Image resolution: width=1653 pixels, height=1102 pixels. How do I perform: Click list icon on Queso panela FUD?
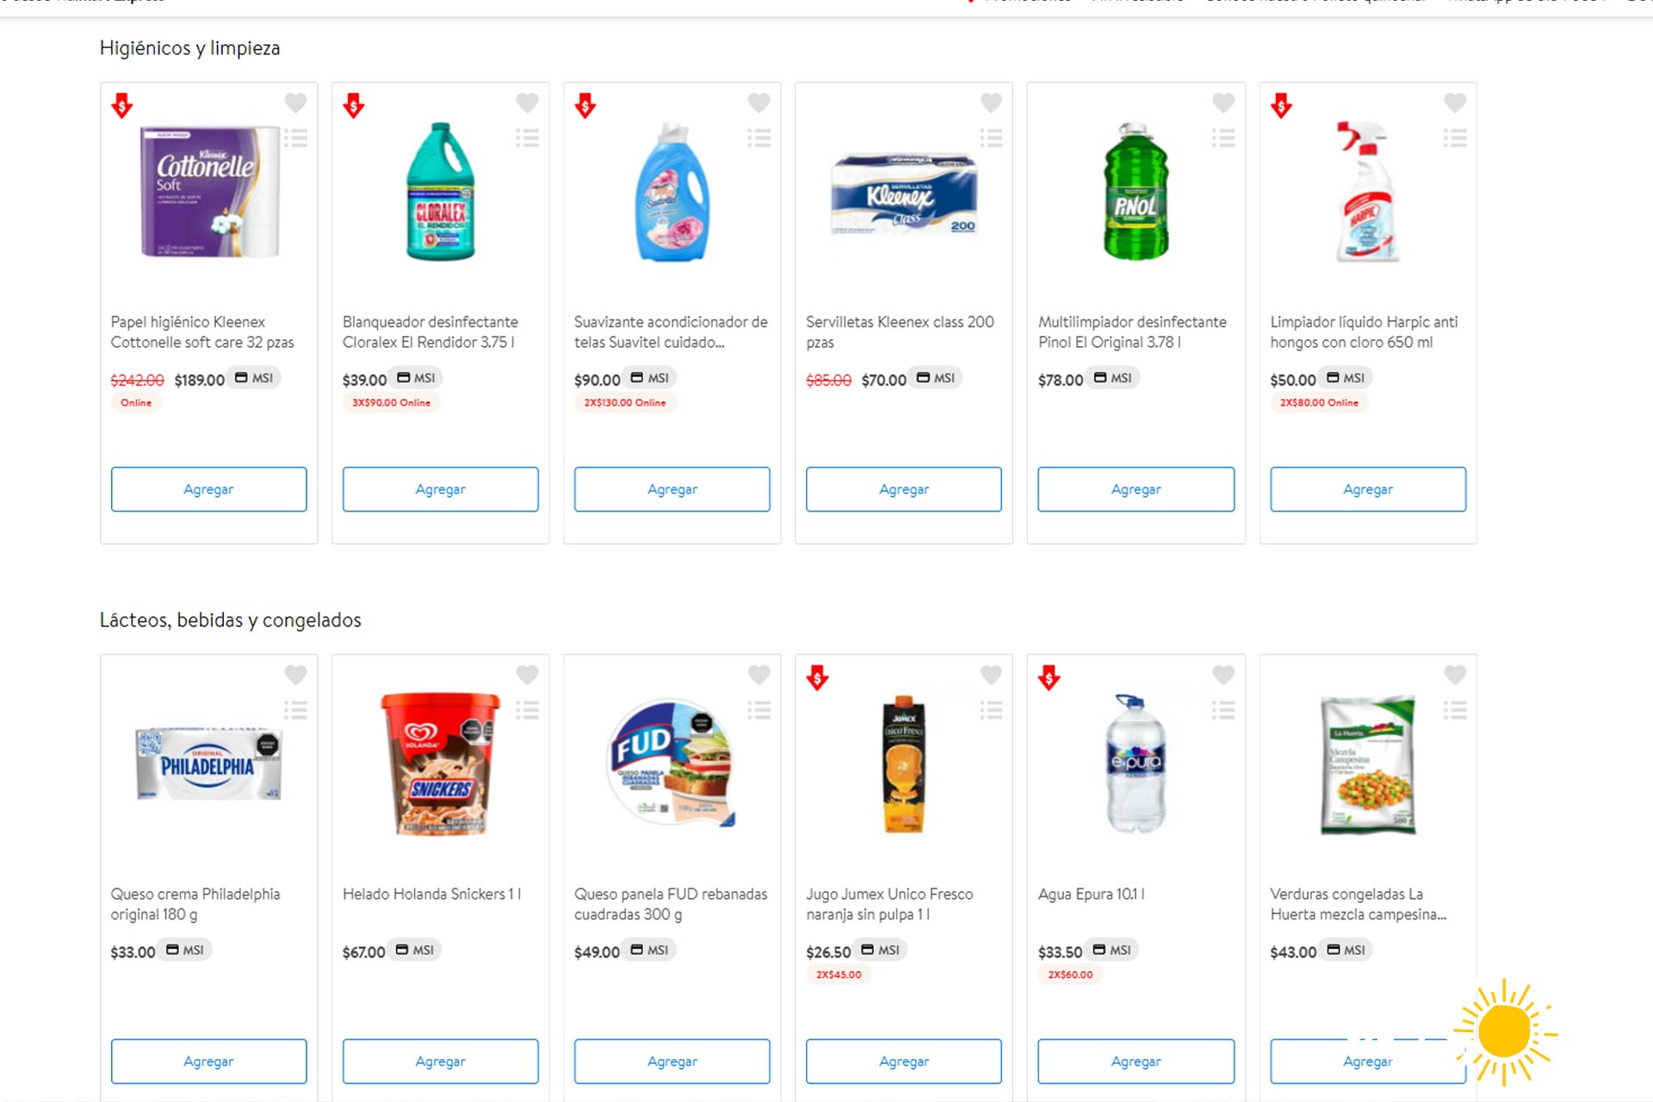coord(758,710)
